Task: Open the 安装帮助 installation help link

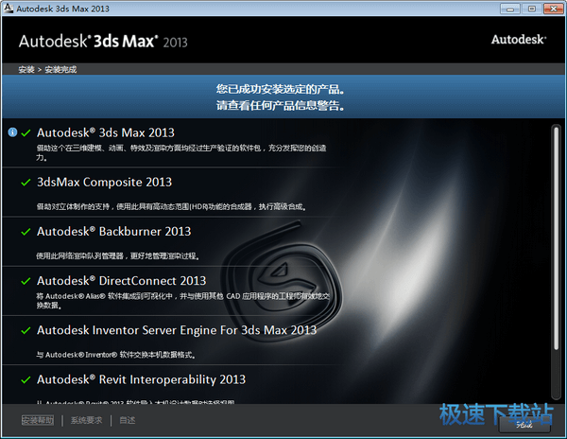Action: point(38,420)
